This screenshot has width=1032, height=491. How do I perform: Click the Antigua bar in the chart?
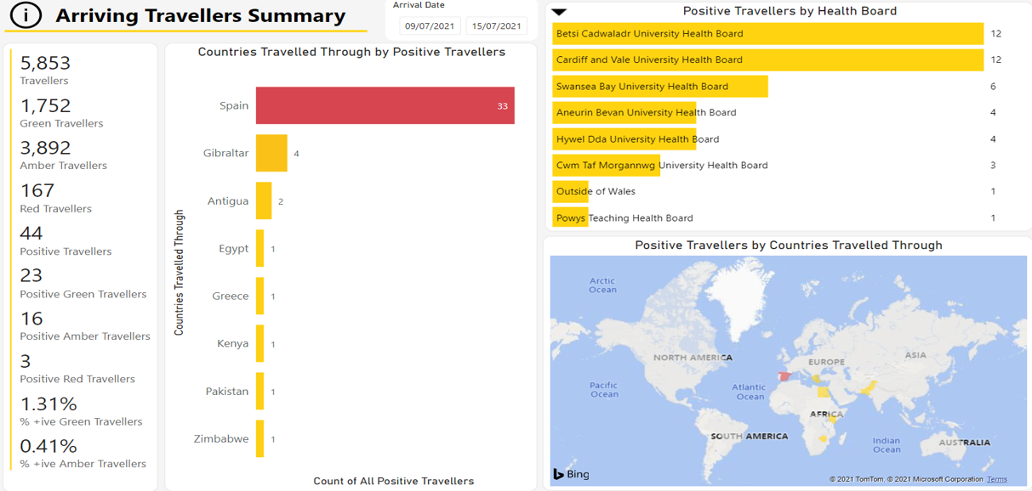264,200
